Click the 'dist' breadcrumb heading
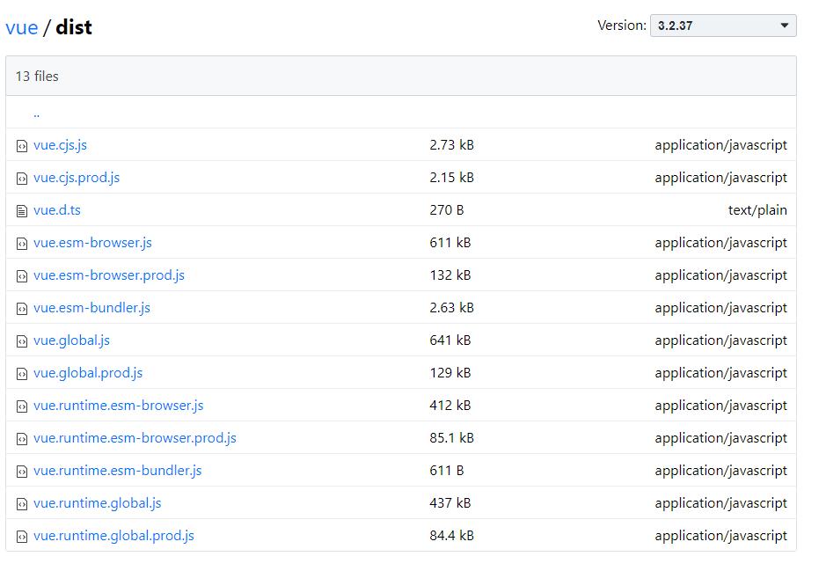Viewport: 826px width, 571px height. click(74, 27)
